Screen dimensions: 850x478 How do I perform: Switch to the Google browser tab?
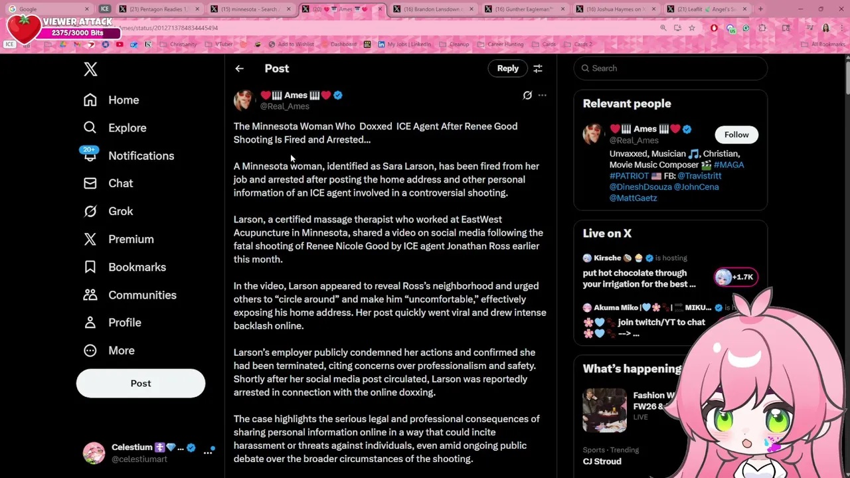[x=48, y=9]
